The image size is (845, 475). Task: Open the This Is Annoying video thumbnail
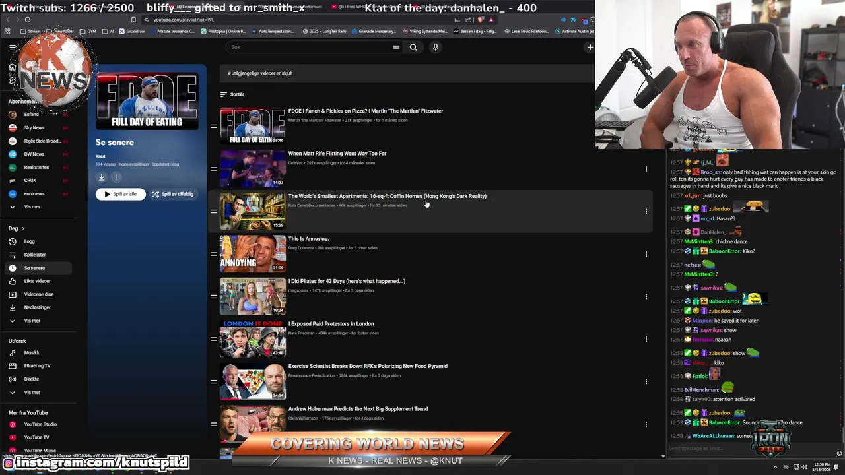coord(253,253)
